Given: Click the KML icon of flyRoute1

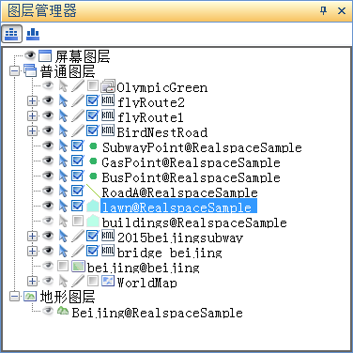Looking at the screenshot, I should [x=108, y=115].
